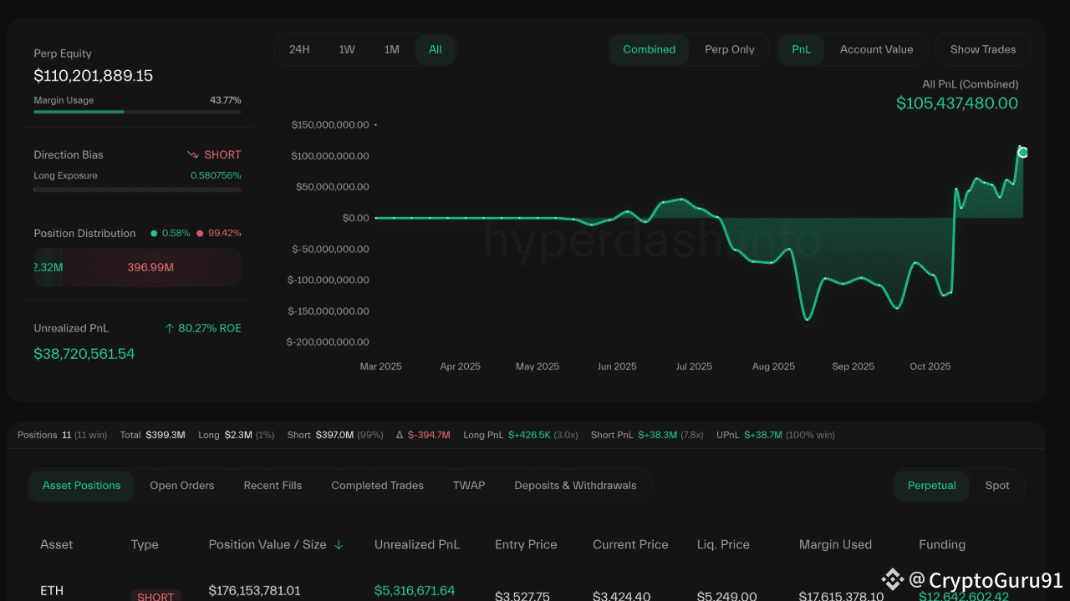Click the Asset column header

click(57, 544)
